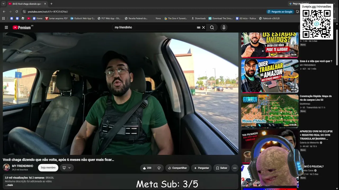This screenshot has height=190, width=339.
Task: Open Início - Roblox bookmark
Action: click(x=246, y=18)
